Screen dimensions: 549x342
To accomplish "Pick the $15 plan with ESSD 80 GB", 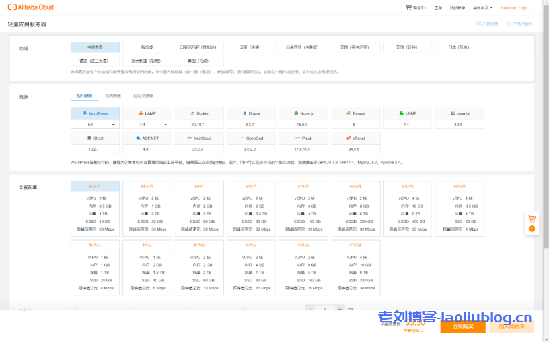I will coord(251,208).
